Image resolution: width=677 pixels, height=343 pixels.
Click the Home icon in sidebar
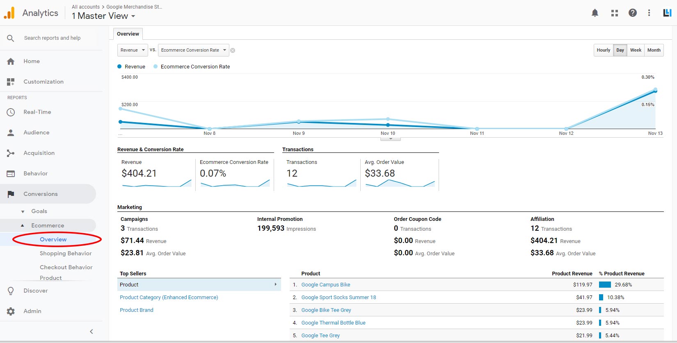11,61
